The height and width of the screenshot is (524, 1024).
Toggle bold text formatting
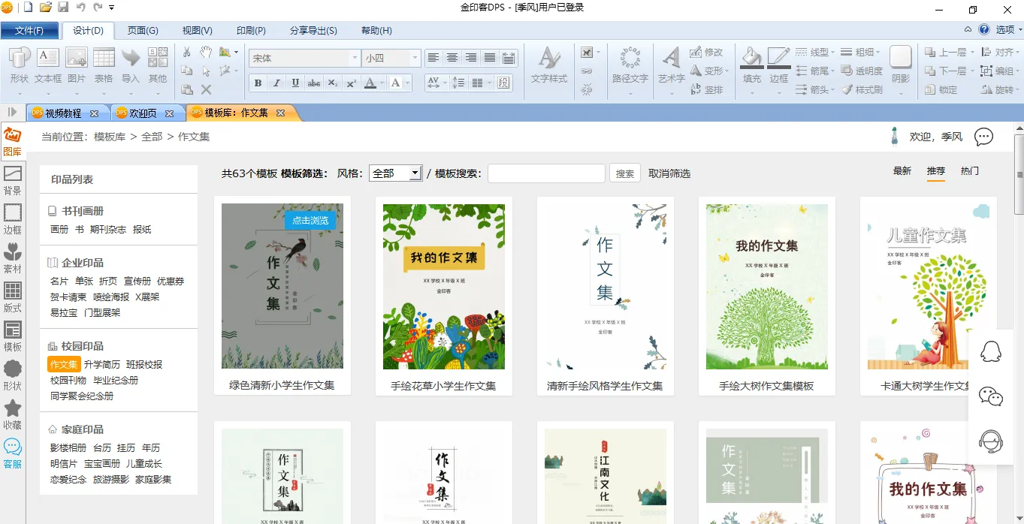coord(258,83)
